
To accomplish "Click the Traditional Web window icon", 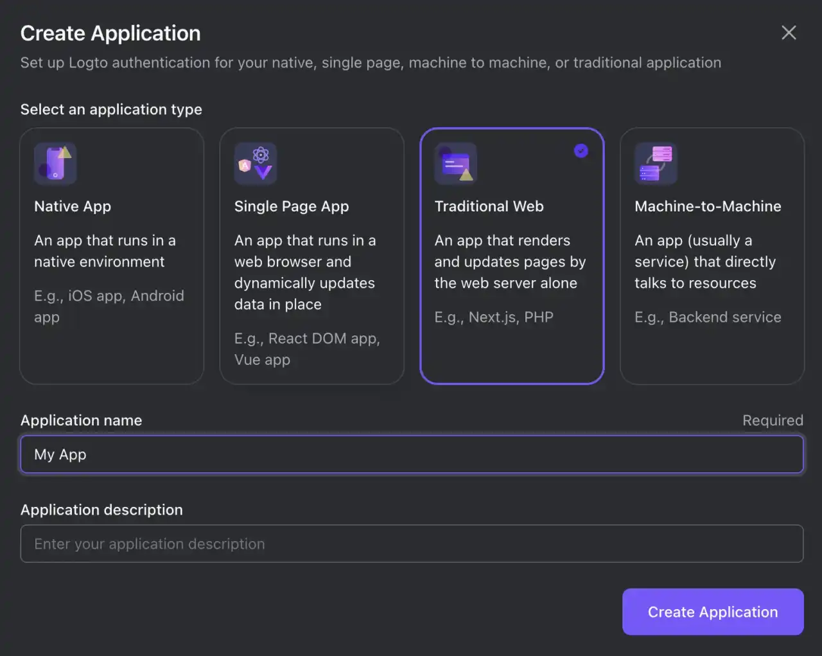I will (455, 163).
